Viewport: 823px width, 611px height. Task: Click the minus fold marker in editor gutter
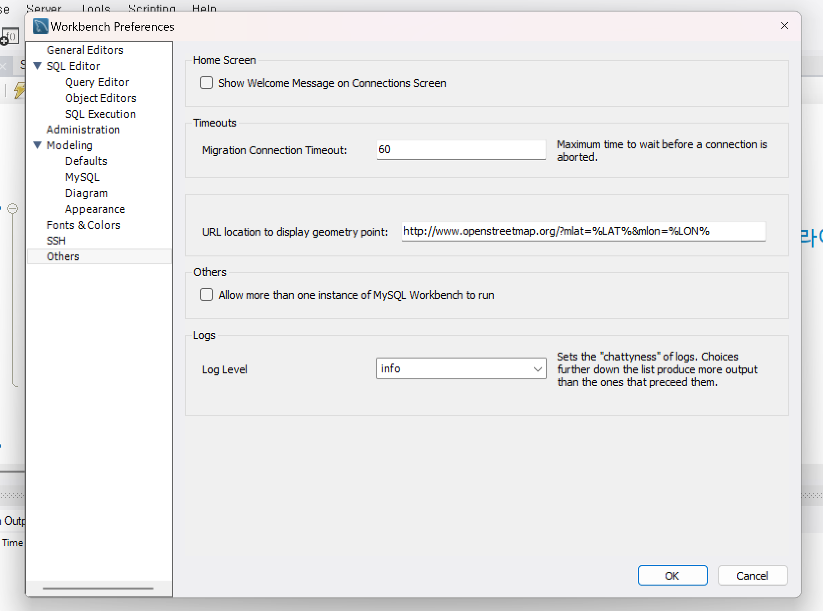coord(13,208)
